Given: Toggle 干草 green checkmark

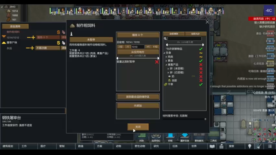Looking at the screenshot, I should [201, 84].
